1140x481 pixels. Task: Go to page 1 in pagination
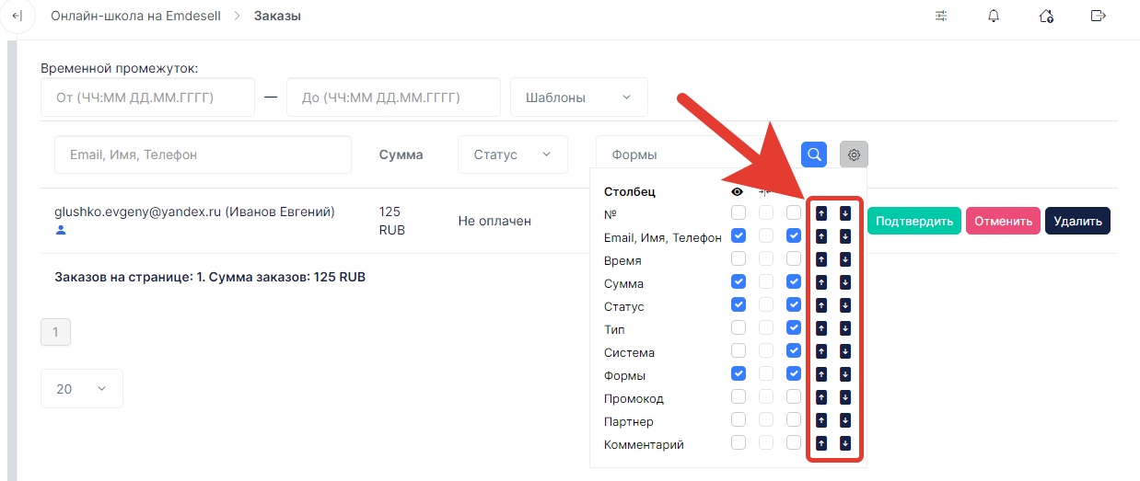(x=55, y=332)
